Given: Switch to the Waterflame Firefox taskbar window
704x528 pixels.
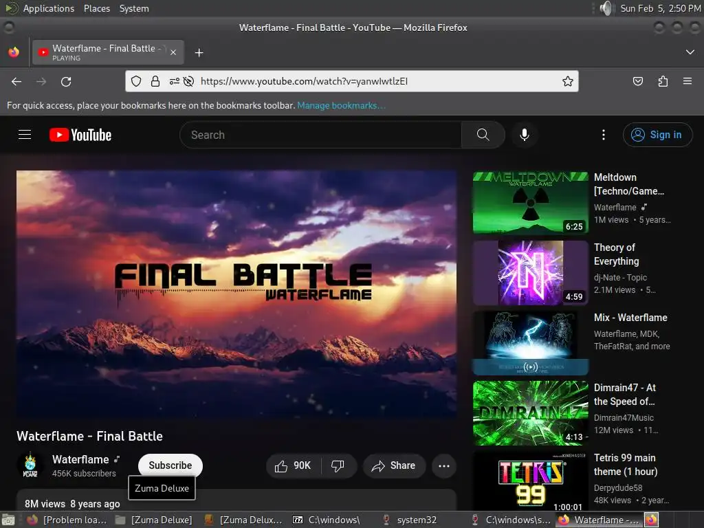Looking at the screenshot, I should tap(597, 520).
